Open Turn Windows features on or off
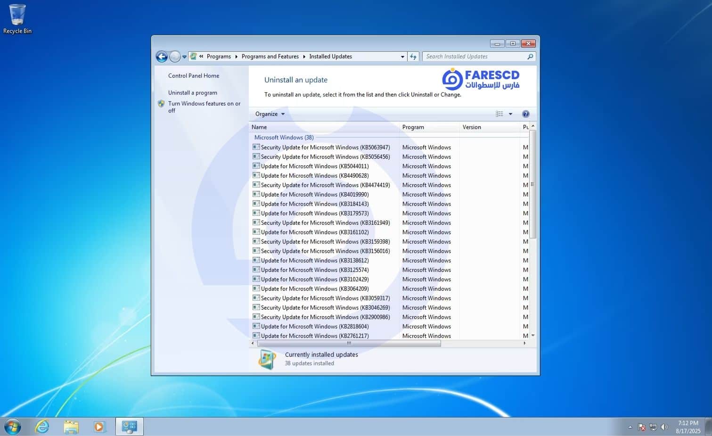712x436 pixels. pyautogui.click(x=204, y=107)
